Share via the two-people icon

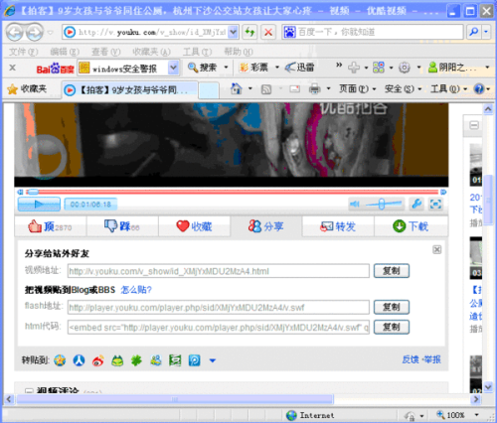156,360
